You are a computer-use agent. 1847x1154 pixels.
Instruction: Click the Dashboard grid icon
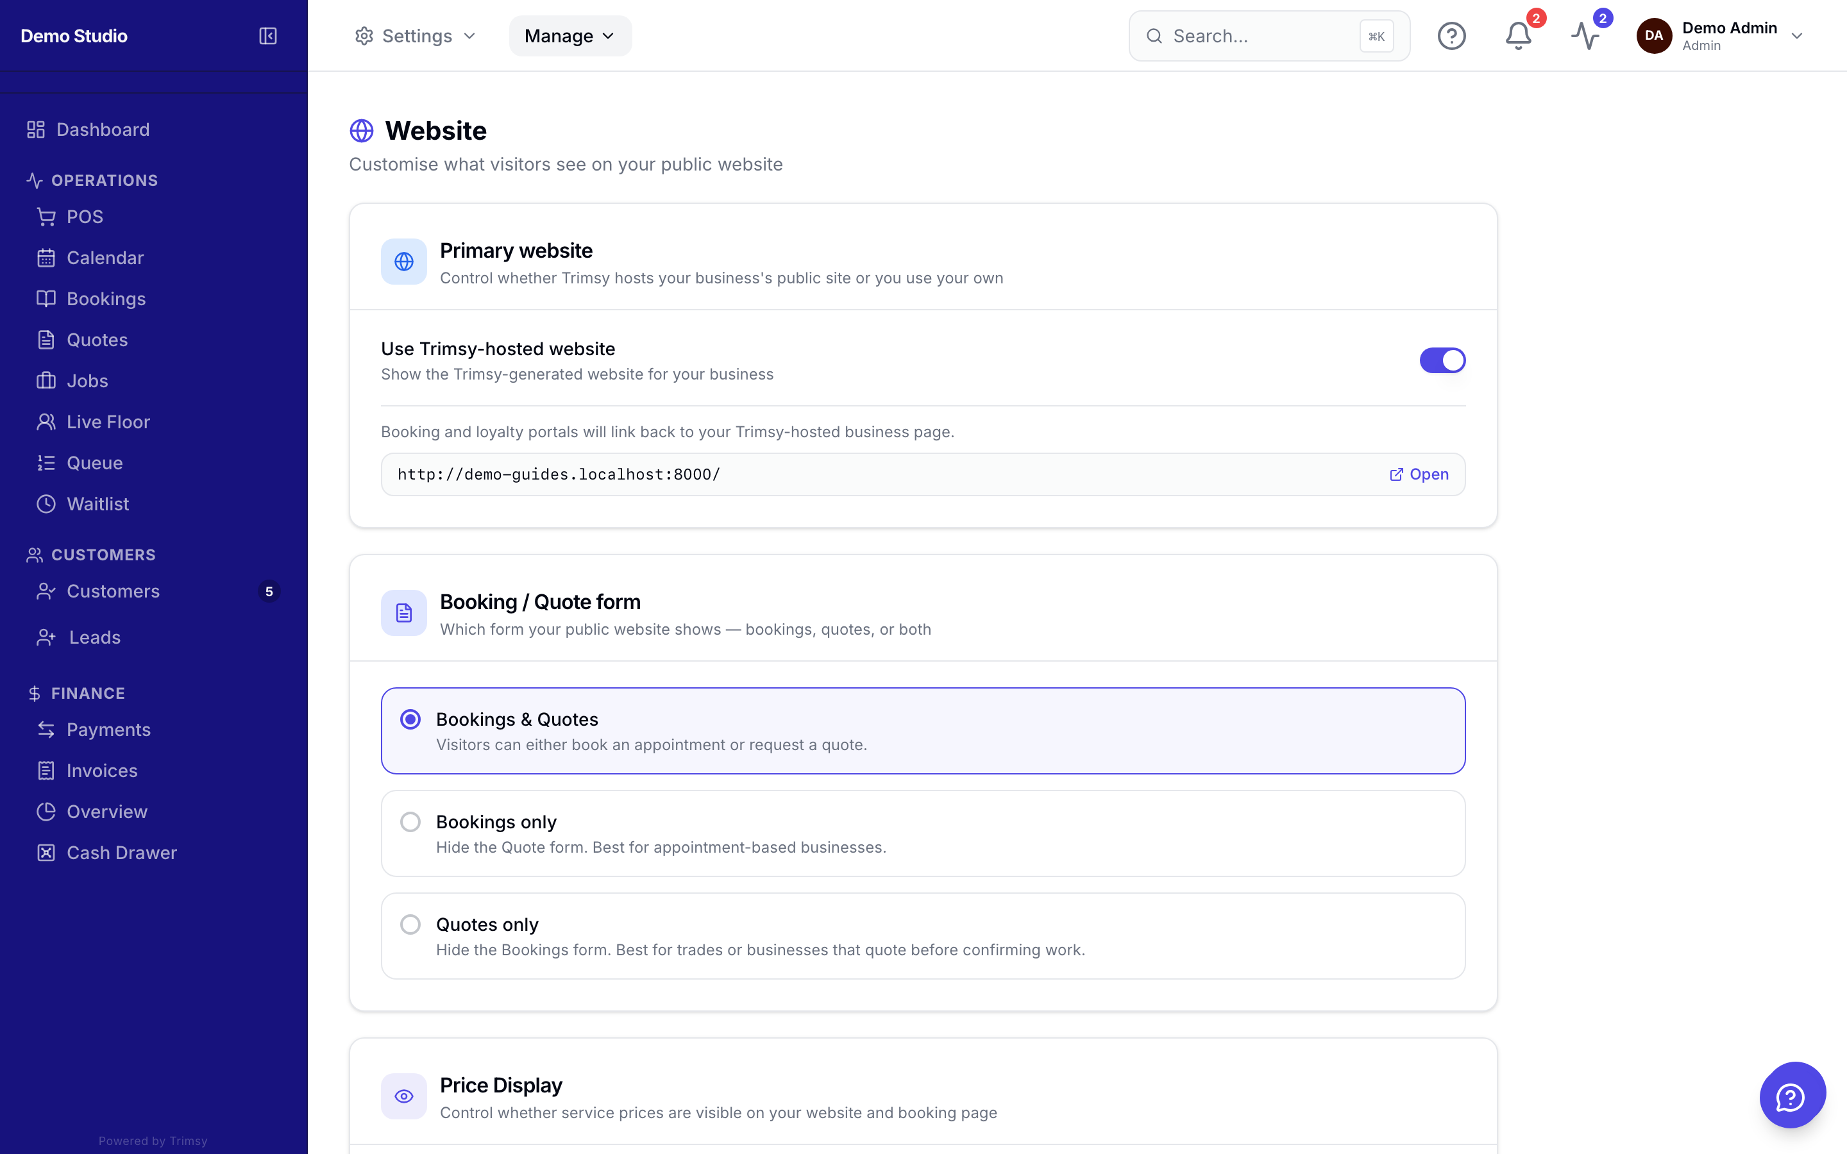[x=36, y=130]
